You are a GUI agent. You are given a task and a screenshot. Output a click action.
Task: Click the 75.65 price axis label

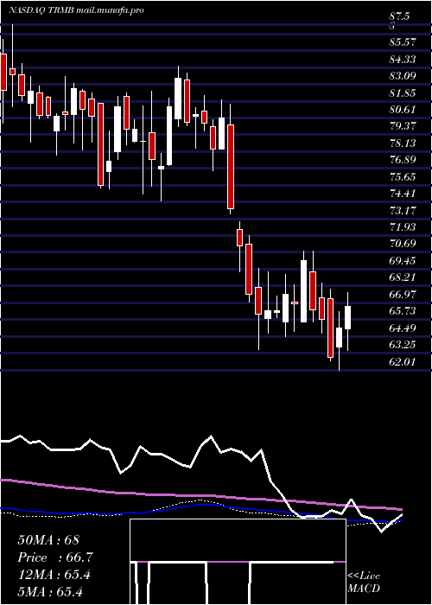403,176
